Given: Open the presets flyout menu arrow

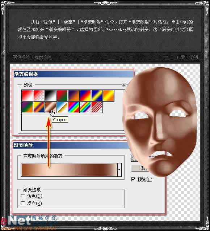Looking at the screenshot, I should click(124, 85).
